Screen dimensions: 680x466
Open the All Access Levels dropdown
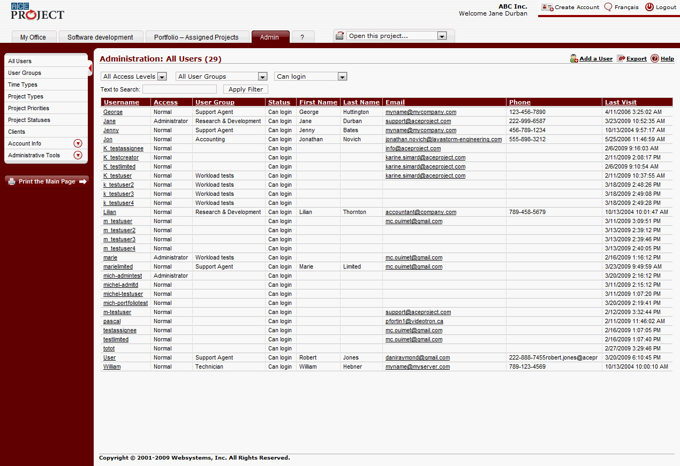(x=134, y=77)
